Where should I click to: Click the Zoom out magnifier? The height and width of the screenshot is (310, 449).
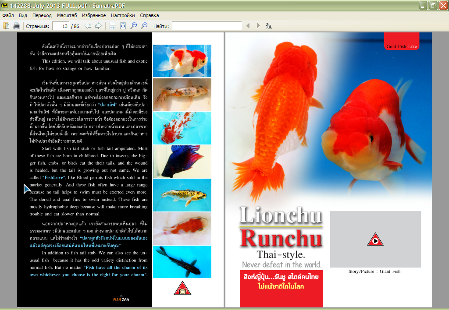(x=133, y=26)
